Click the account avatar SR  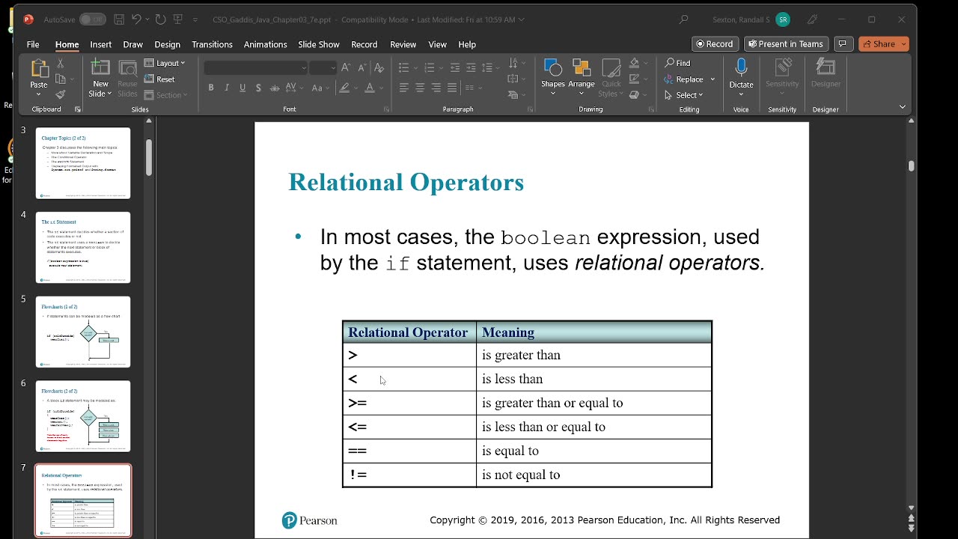point(783,19)
